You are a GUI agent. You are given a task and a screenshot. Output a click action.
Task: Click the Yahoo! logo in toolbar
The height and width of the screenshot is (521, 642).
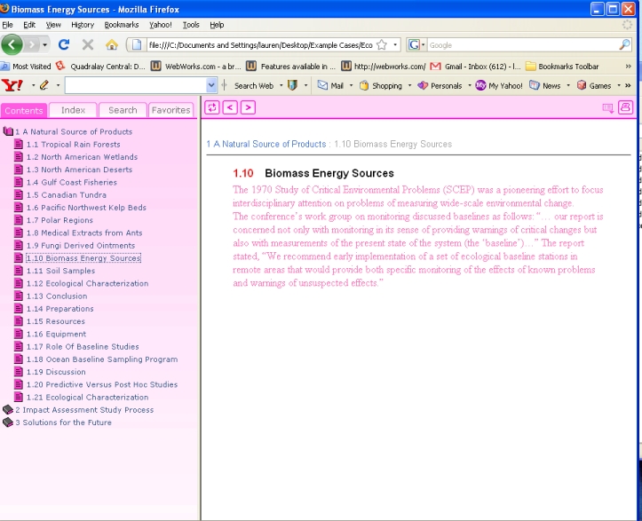click(x=12, y=86)
